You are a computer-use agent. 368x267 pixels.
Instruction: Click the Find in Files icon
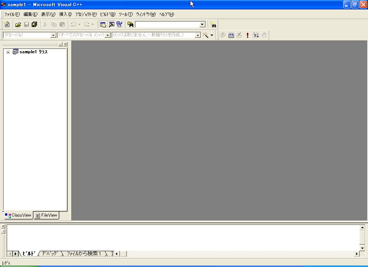click(x=130, y=24)
